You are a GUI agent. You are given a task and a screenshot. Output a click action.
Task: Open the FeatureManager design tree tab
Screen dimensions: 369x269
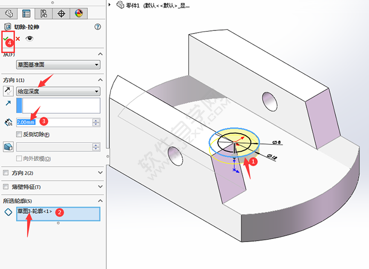pos(9,13)
